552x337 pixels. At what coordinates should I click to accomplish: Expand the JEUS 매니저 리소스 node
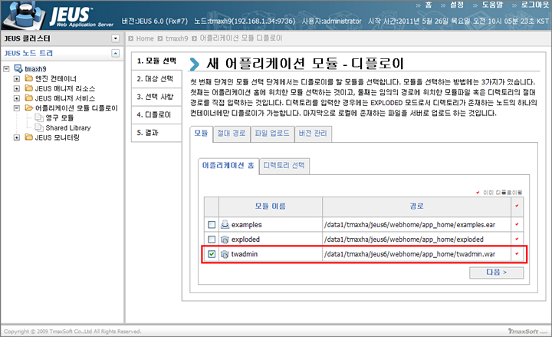click(x=17, y=88)
